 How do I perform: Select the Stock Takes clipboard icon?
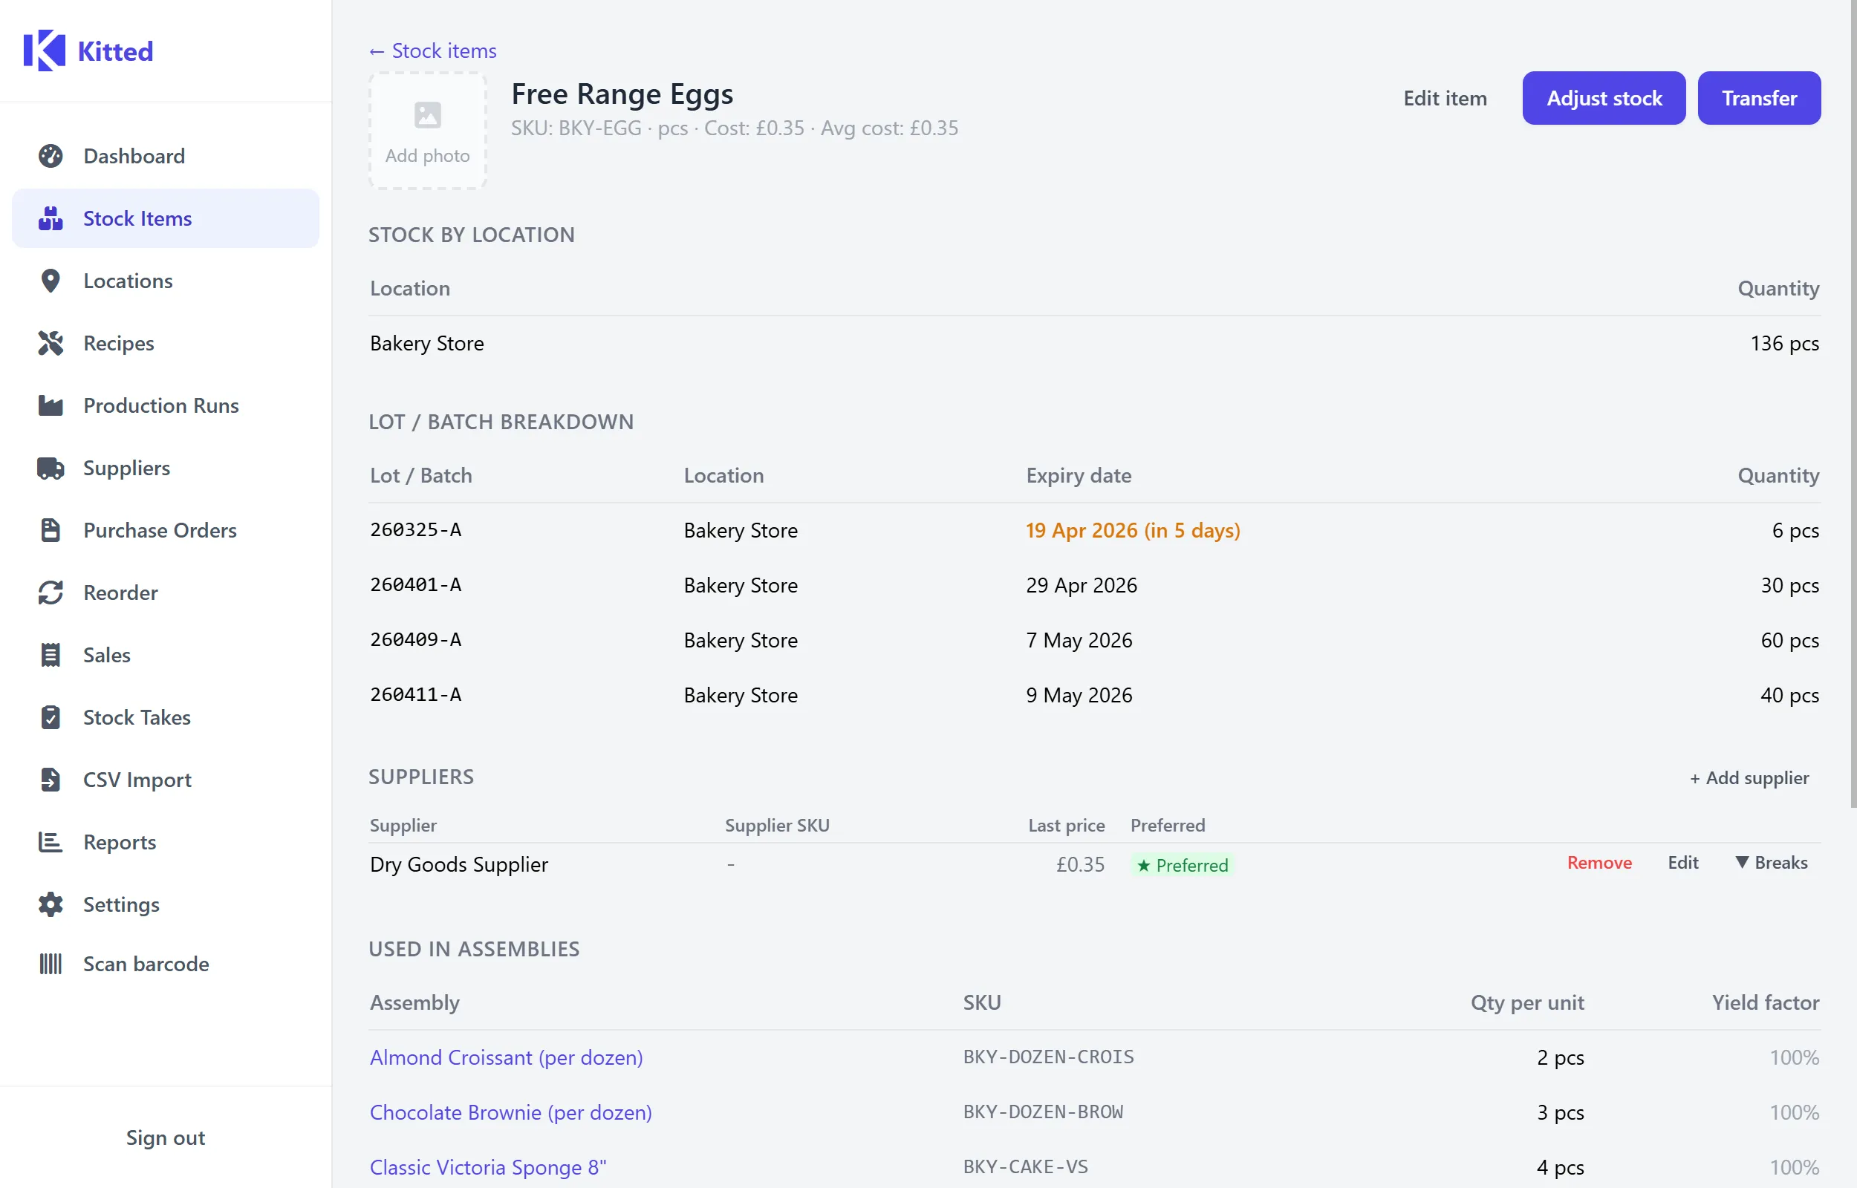tap(51, 717)
